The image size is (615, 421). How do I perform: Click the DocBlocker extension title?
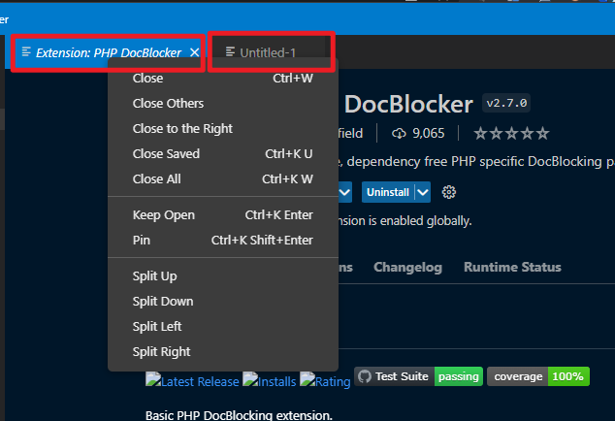coord(408,105)
